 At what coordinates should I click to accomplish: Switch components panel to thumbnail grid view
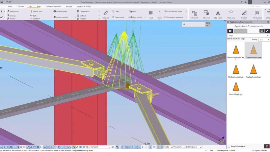(230, 31)
